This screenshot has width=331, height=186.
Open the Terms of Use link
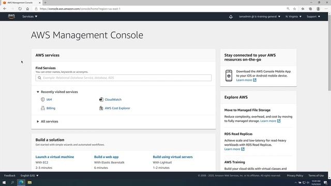[316, 176]
